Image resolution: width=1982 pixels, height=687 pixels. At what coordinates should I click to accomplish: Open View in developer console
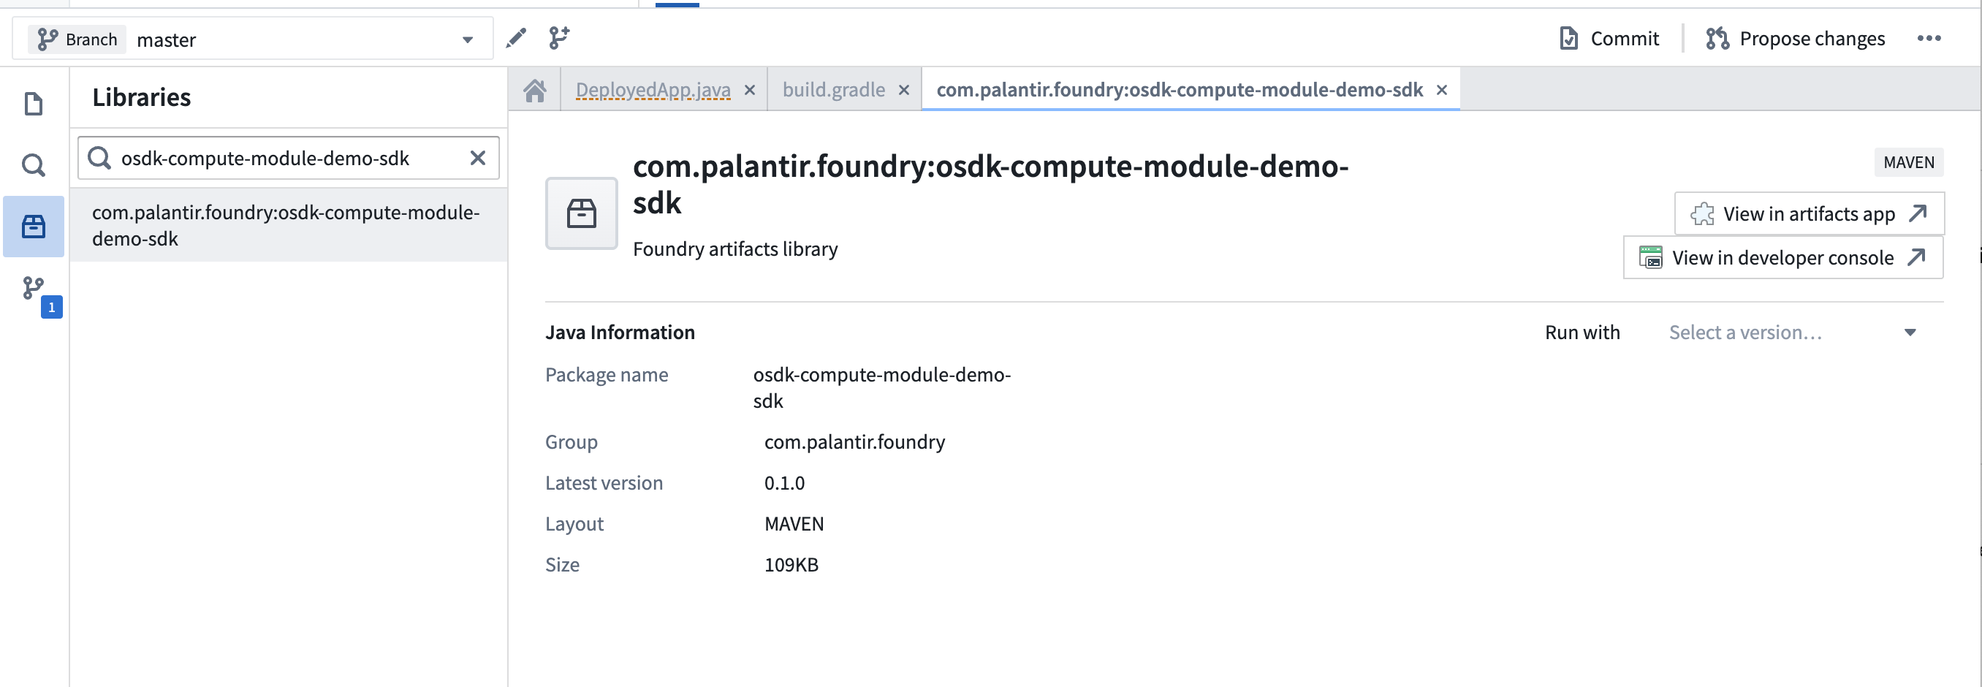point(1782,258)
